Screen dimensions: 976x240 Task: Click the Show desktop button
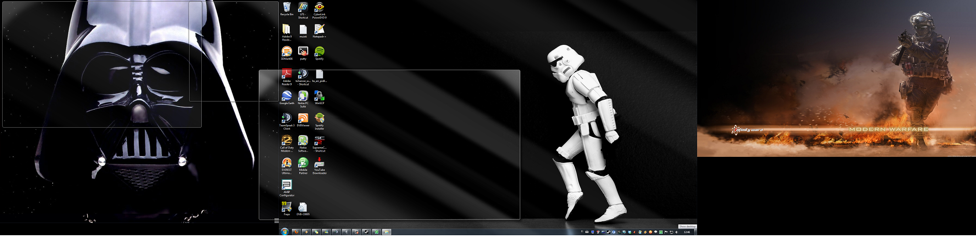[x=695, y=232]
